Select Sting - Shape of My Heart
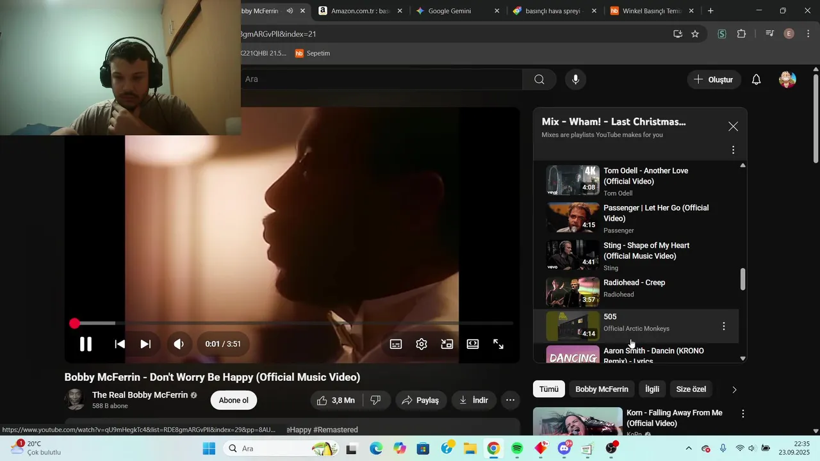 coord(637,255)
